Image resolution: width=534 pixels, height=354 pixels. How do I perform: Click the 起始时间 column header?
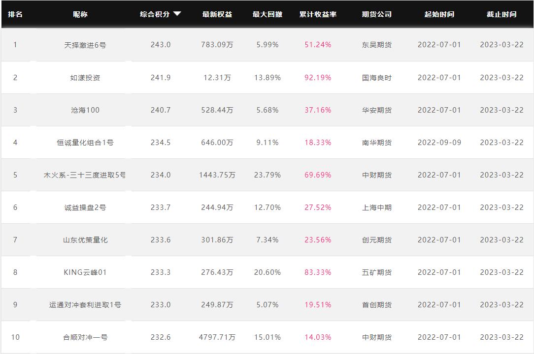click(439, 14)
